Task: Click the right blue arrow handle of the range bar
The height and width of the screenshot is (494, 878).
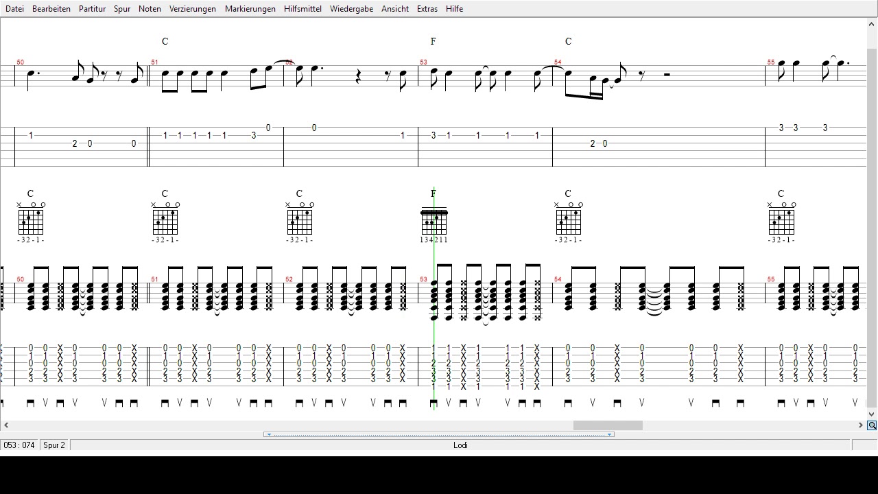Action: click(x=609, y=434)
